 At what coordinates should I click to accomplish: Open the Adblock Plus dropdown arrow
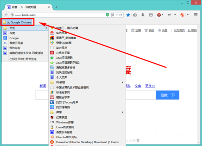162,15
